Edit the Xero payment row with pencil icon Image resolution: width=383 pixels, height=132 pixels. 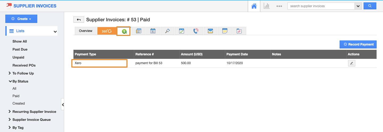(x=352, y=63)
